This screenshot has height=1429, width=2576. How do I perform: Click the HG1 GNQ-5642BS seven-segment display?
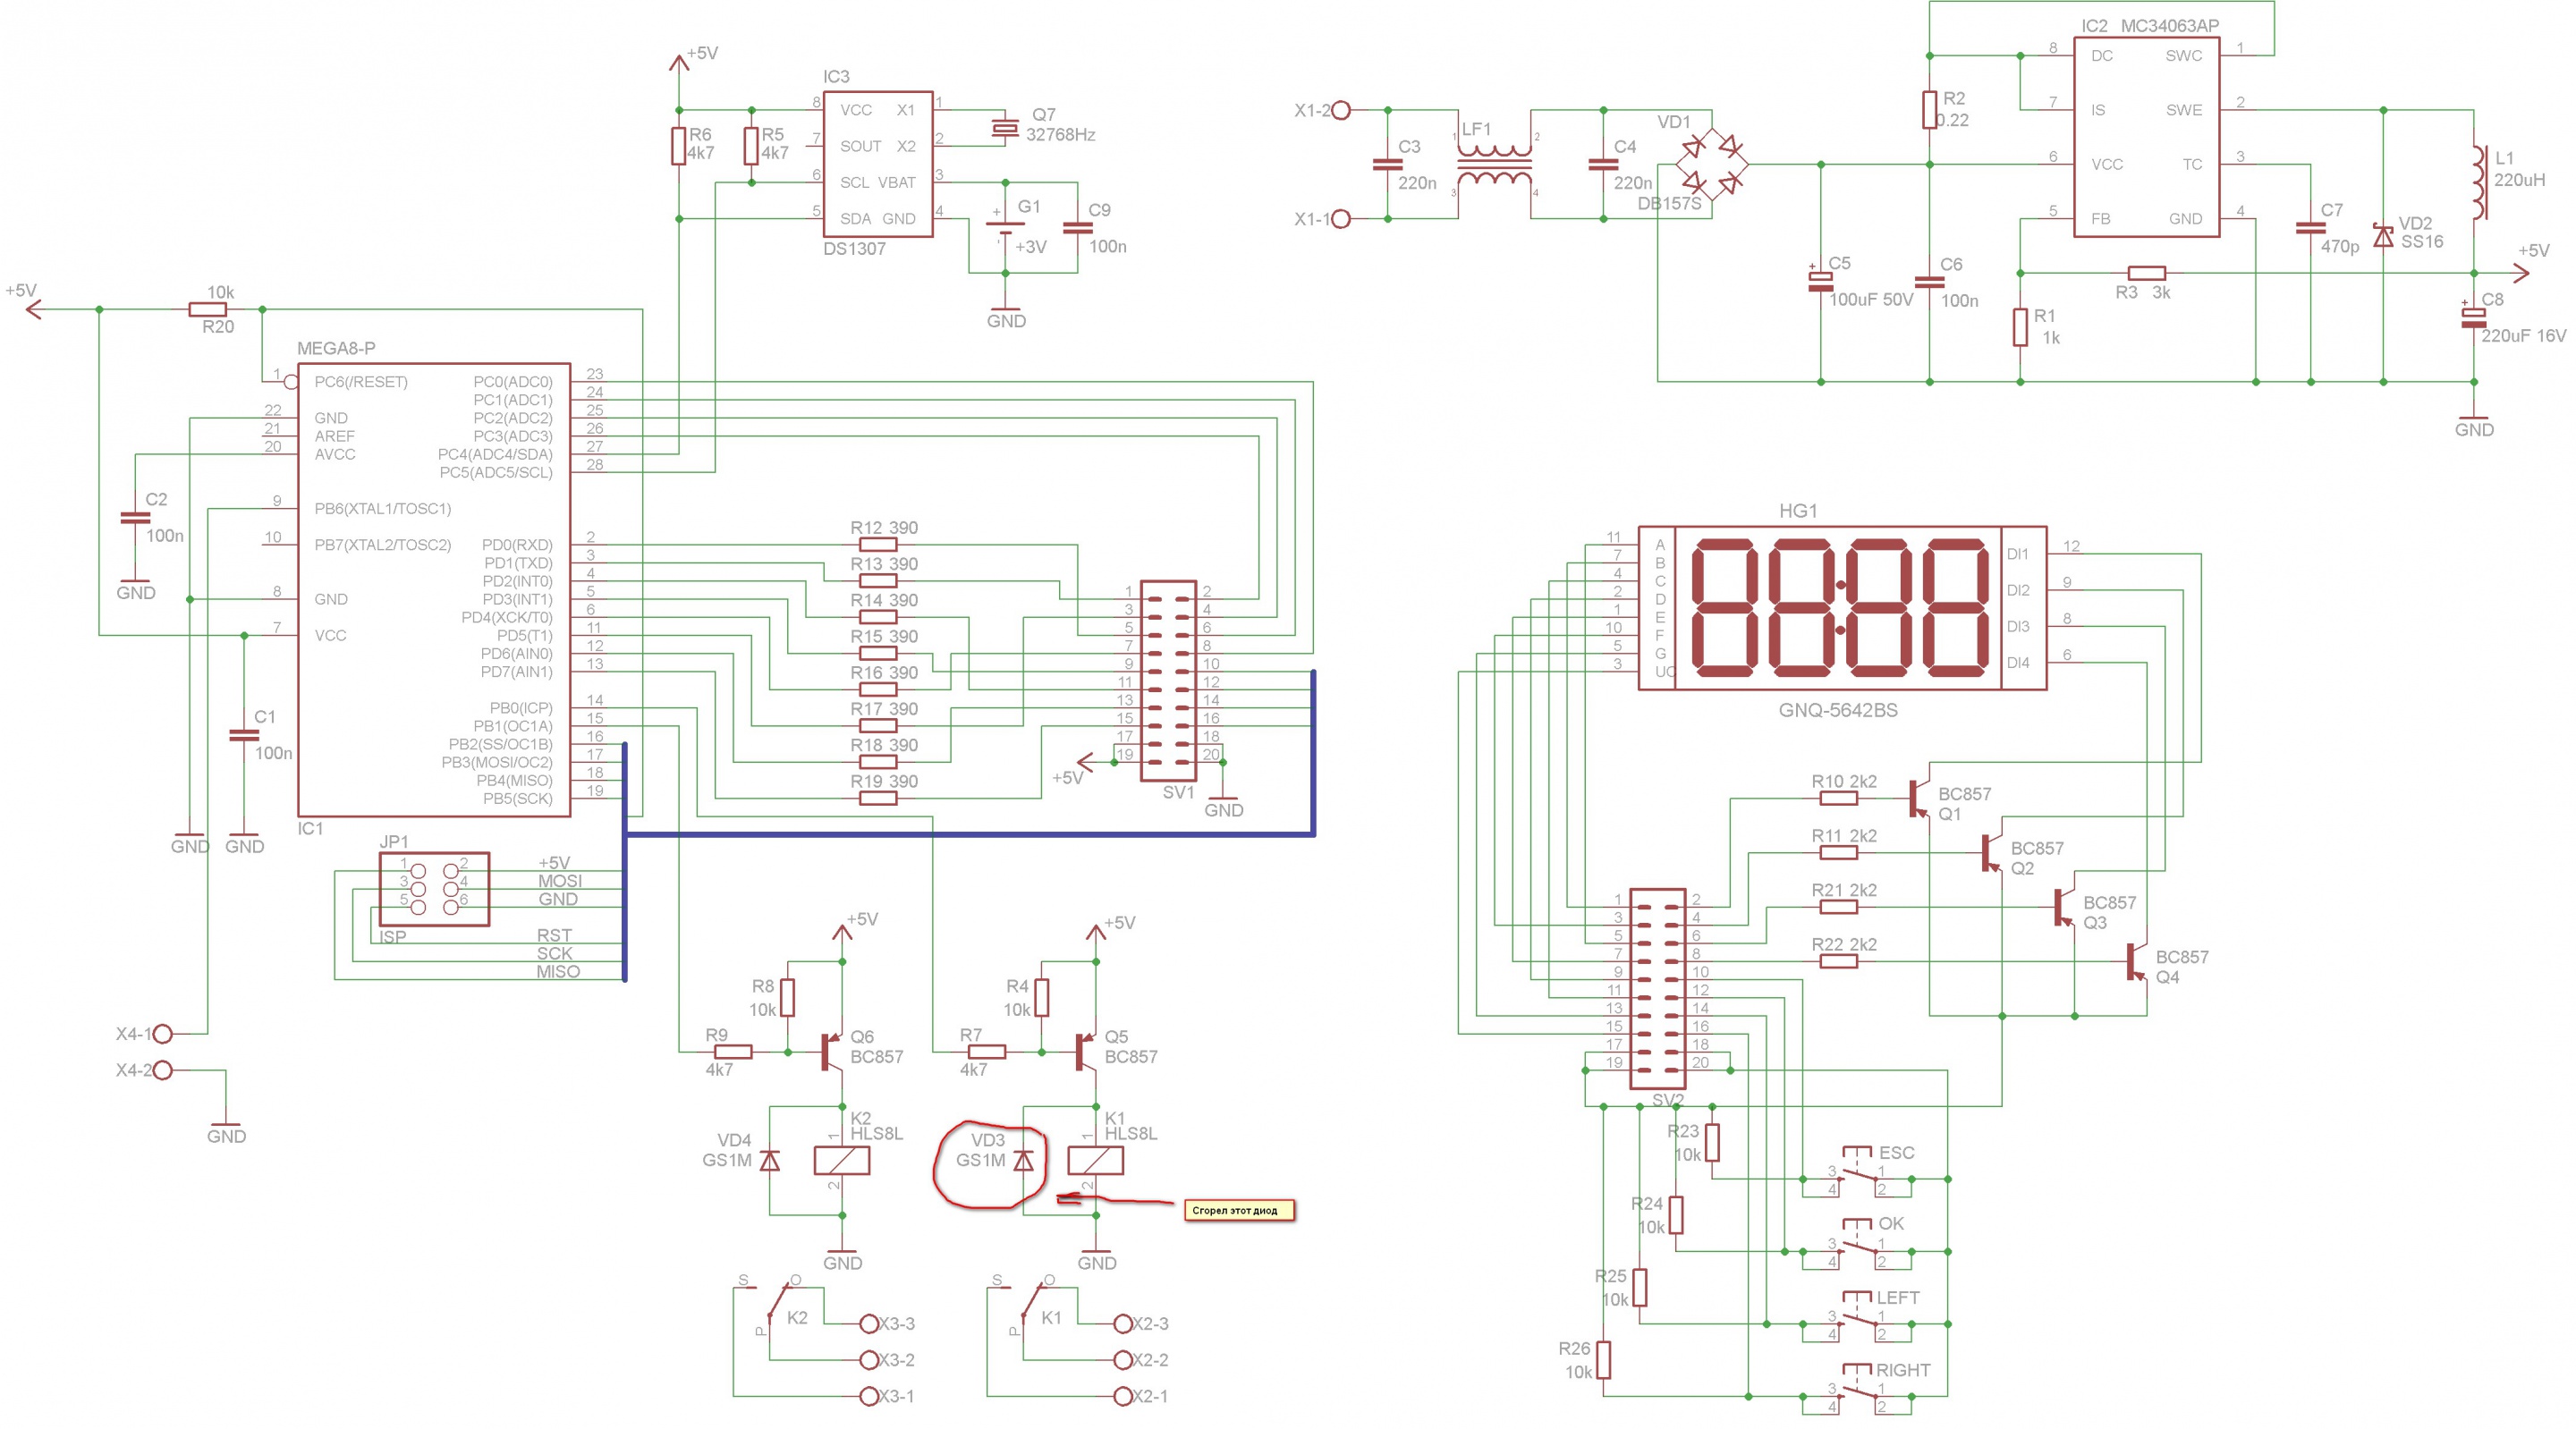click(x=1842, y=608)
